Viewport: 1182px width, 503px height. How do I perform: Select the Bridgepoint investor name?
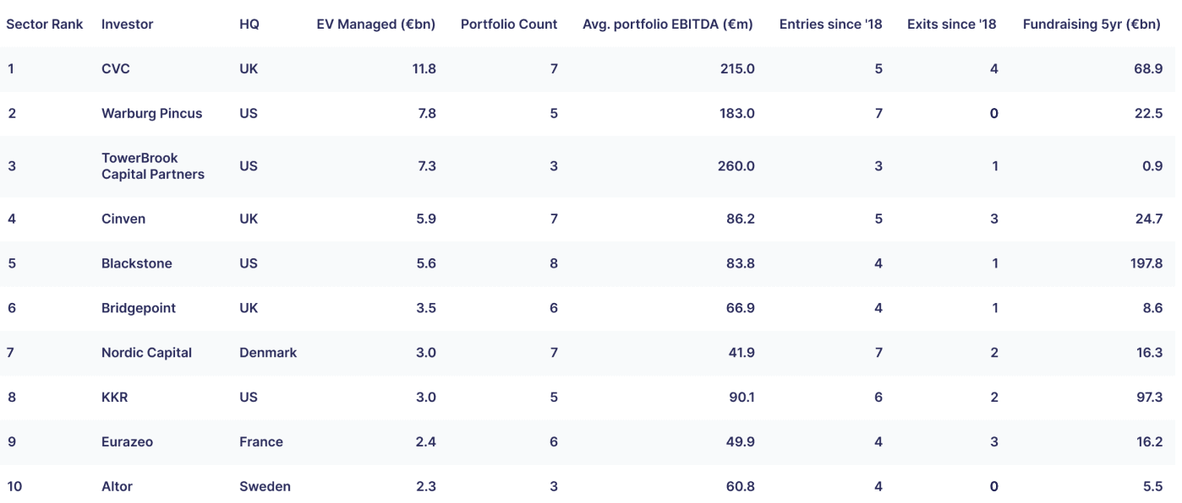(x=139, y=308)
